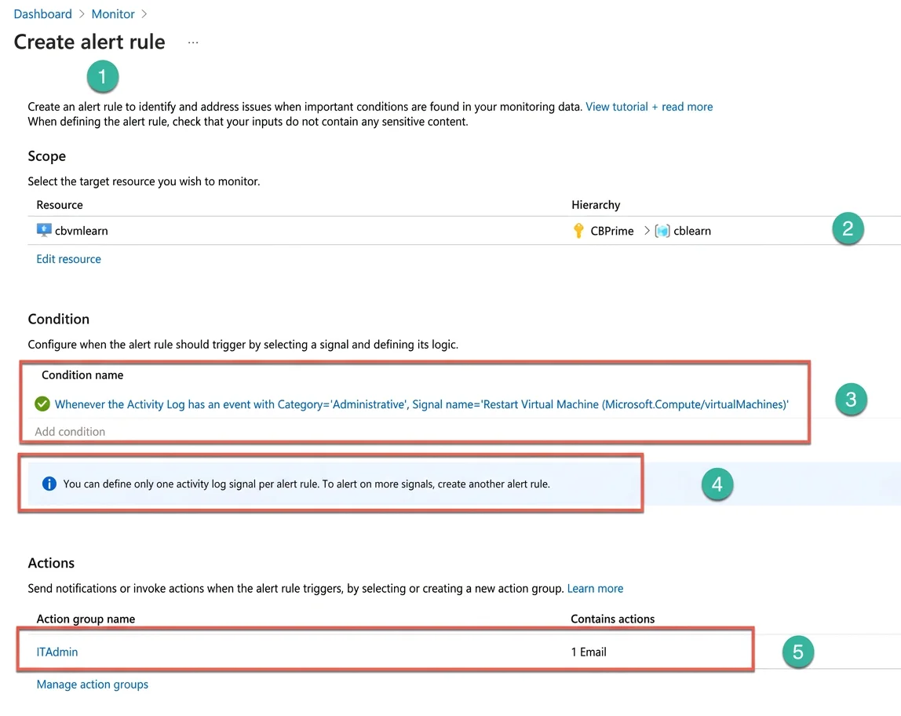
Task: Click Add condition
Action: pyautogui.click(x=70, y=432)
